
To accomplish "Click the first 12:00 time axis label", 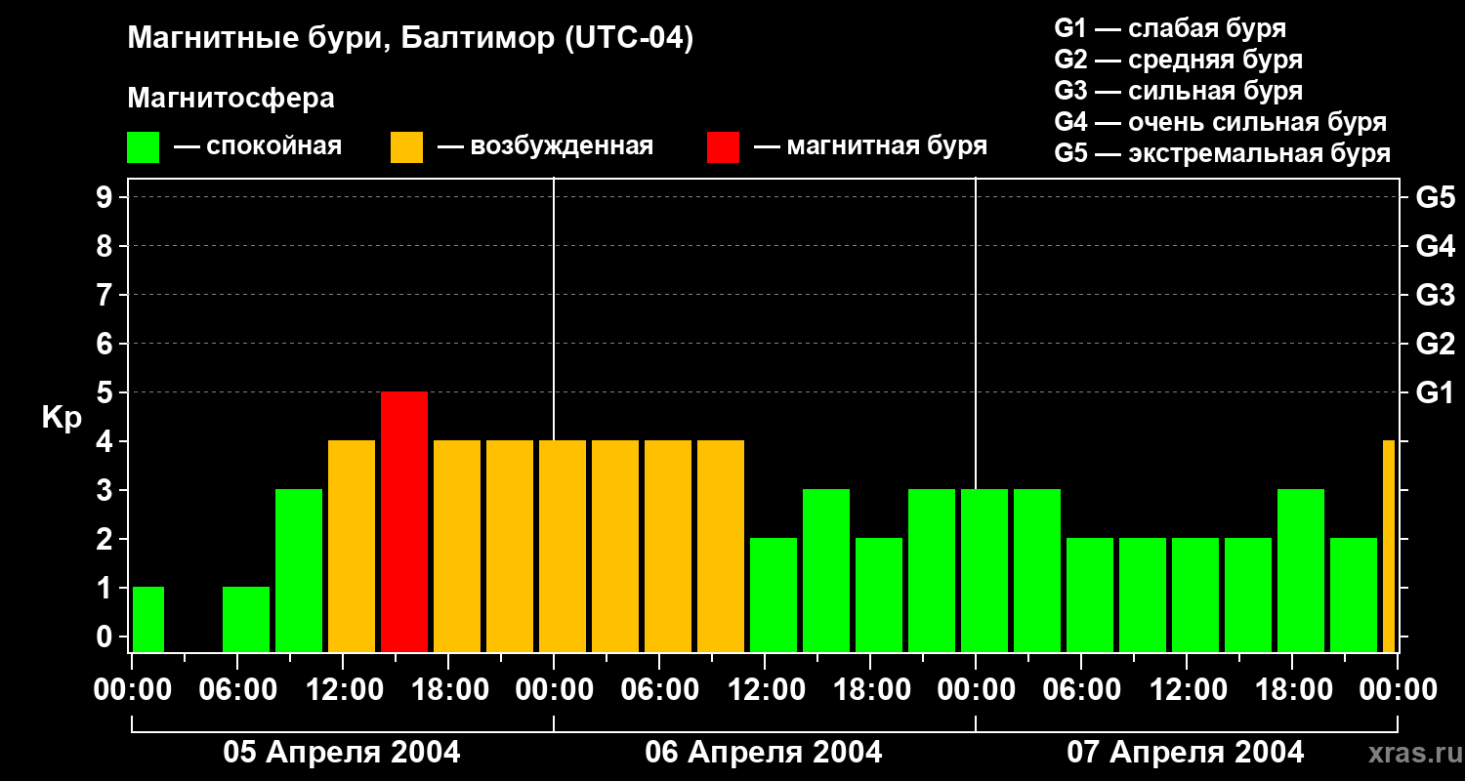I will click(343, 690).
